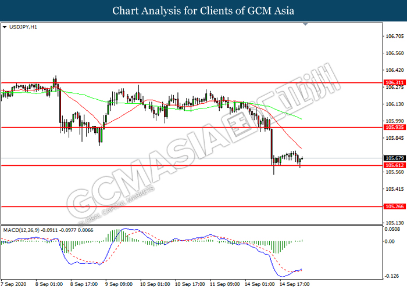This screenshot has width=407, height=290.
Task: Click the 0.00 MACD zero level value
Action: pos(390,241)
